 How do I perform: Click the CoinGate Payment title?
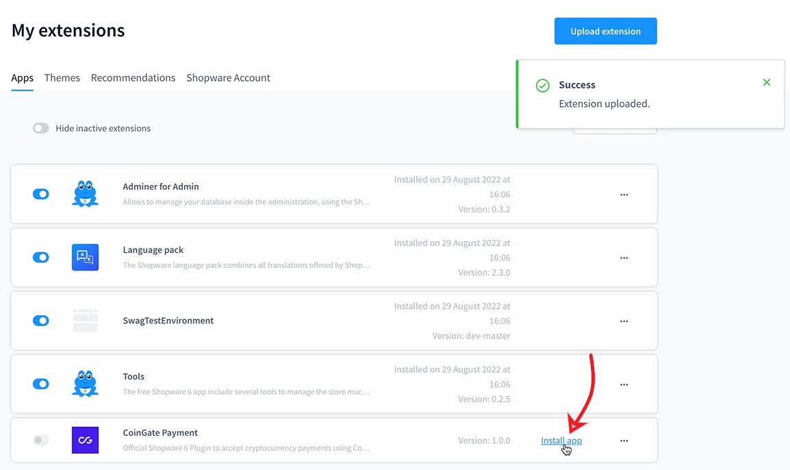160,433
